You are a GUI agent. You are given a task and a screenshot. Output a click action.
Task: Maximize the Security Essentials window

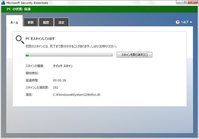tap(185, 2)
